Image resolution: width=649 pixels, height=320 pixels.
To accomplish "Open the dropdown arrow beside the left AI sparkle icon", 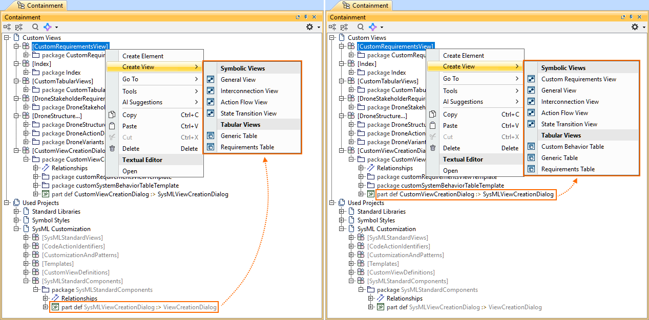I will click(x=56, y=27).
